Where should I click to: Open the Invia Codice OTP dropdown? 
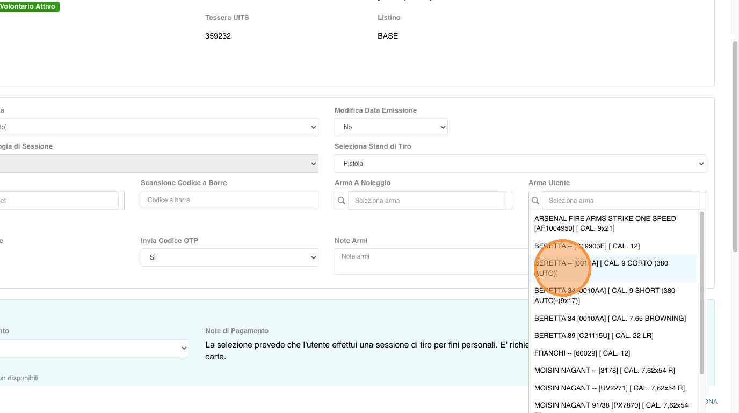click(x=229, y=257)
